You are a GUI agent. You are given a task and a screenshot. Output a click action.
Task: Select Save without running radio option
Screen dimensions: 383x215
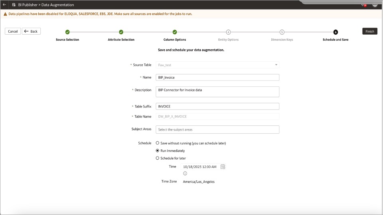[x=157, y=143]
